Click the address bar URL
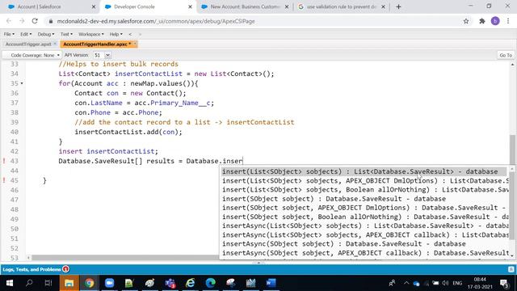Screen dimensions: 517x291 pyautogui.click(x=156, y=21)
